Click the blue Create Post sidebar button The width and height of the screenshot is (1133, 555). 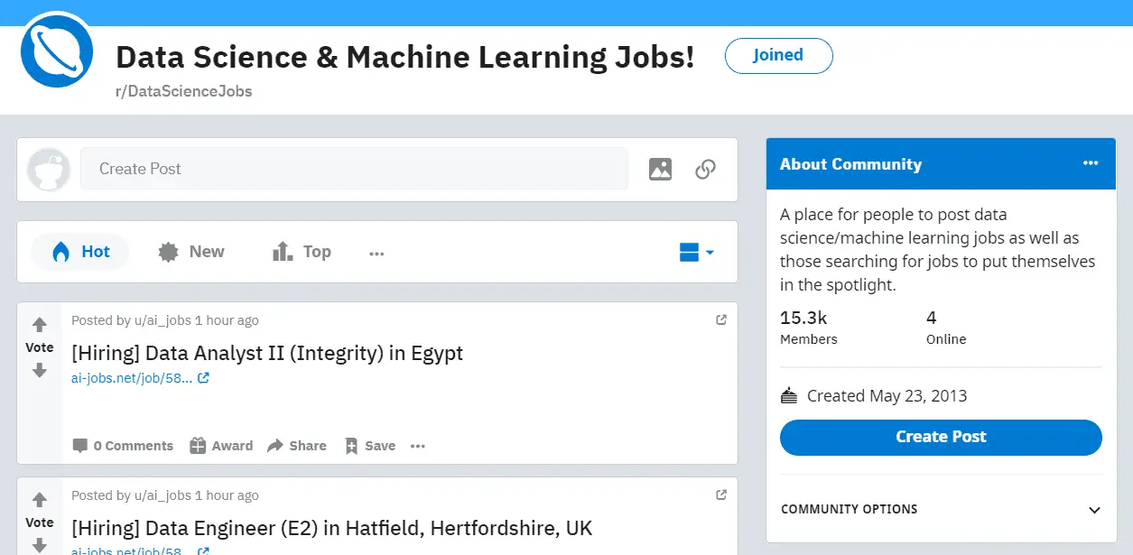pos(941,437)
